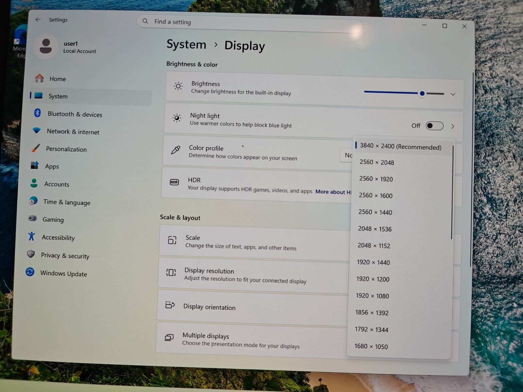Image resolution: width=523 pixels, height=392 pixels.
Task: Click the Windows Update label
Action: pyautogui.click(x=63, y=273)
